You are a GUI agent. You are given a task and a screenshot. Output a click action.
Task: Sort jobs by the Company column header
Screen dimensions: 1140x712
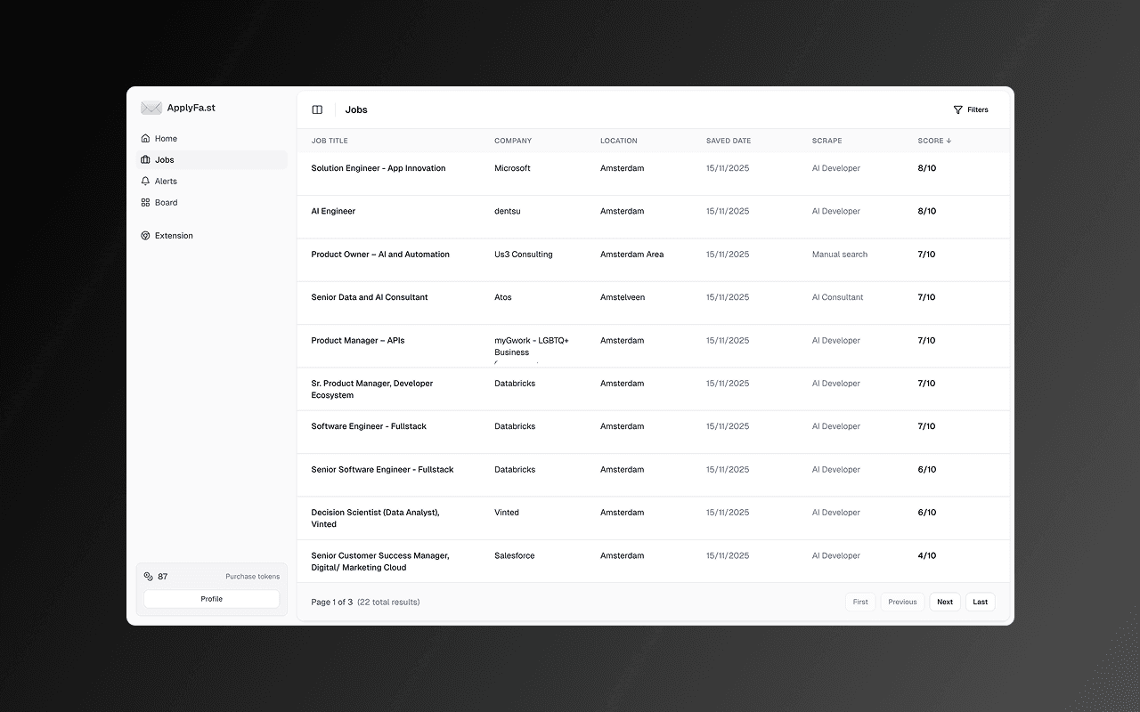click(x=513, y=141)
